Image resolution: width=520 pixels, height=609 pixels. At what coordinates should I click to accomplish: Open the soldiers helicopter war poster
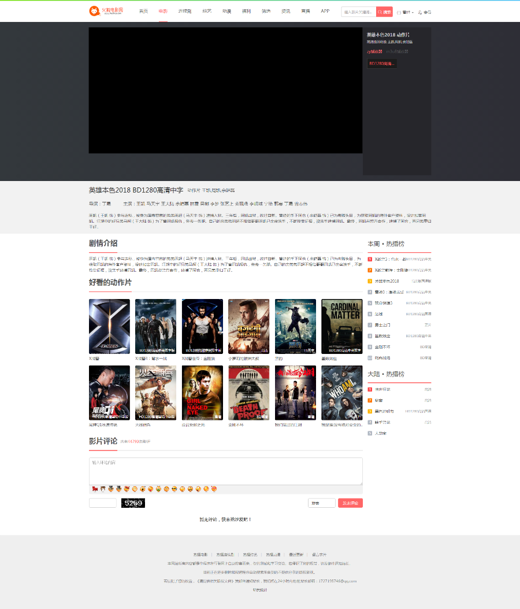click(155, 393)
